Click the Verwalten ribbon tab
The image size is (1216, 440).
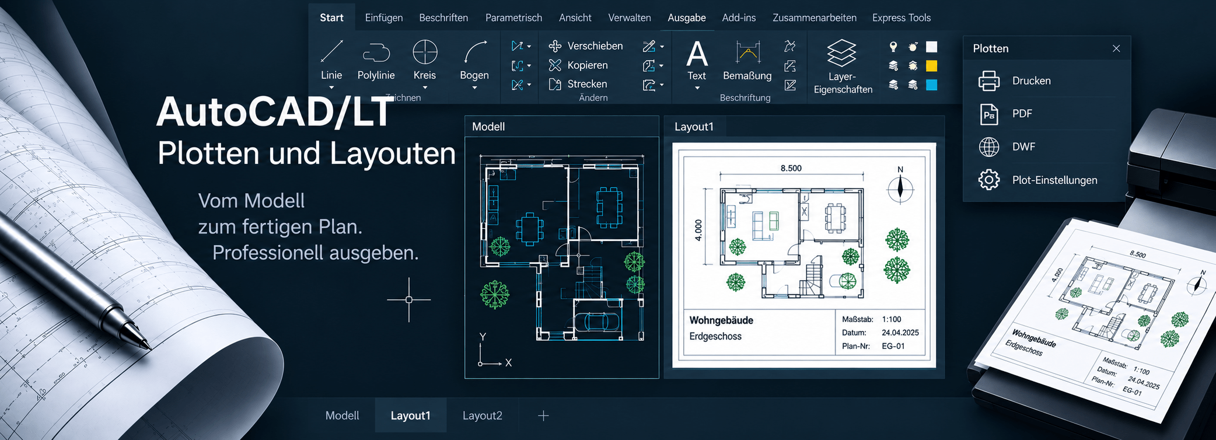coord(630,18)
